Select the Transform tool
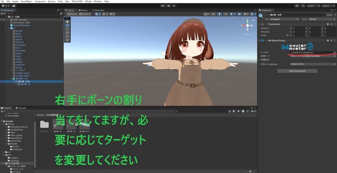Image resolution: width=337 pixels, height=173 pixels. click(x=67, y=40)
